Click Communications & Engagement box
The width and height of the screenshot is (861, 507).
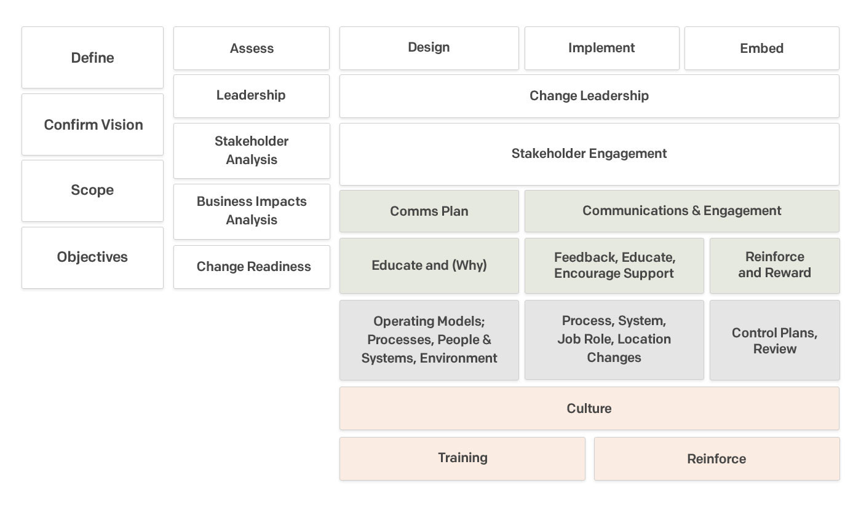click(x=681, y=211)
